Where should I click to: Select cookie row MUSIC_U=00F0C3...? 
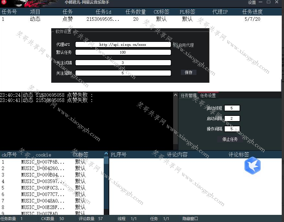[x=52, y=188]
